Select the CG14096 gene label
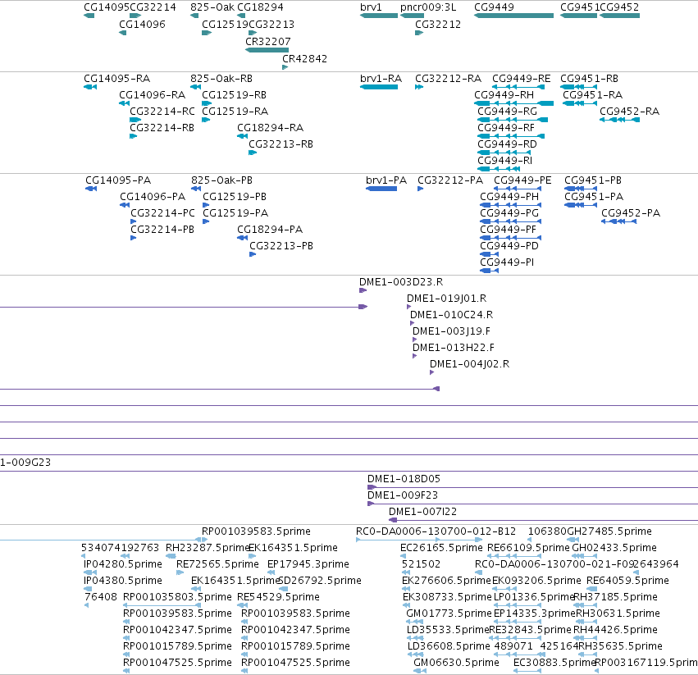Viewport: 698px width, 675px height. 142,25
